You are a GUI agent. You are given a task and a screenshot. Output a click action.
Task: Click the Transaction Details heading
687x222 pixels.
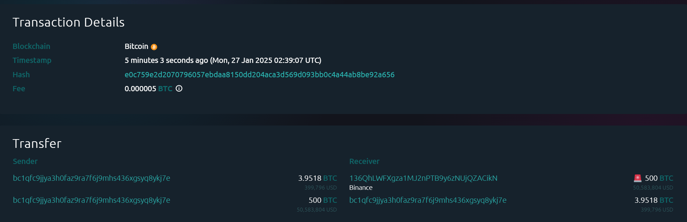(x=69, y=22)
